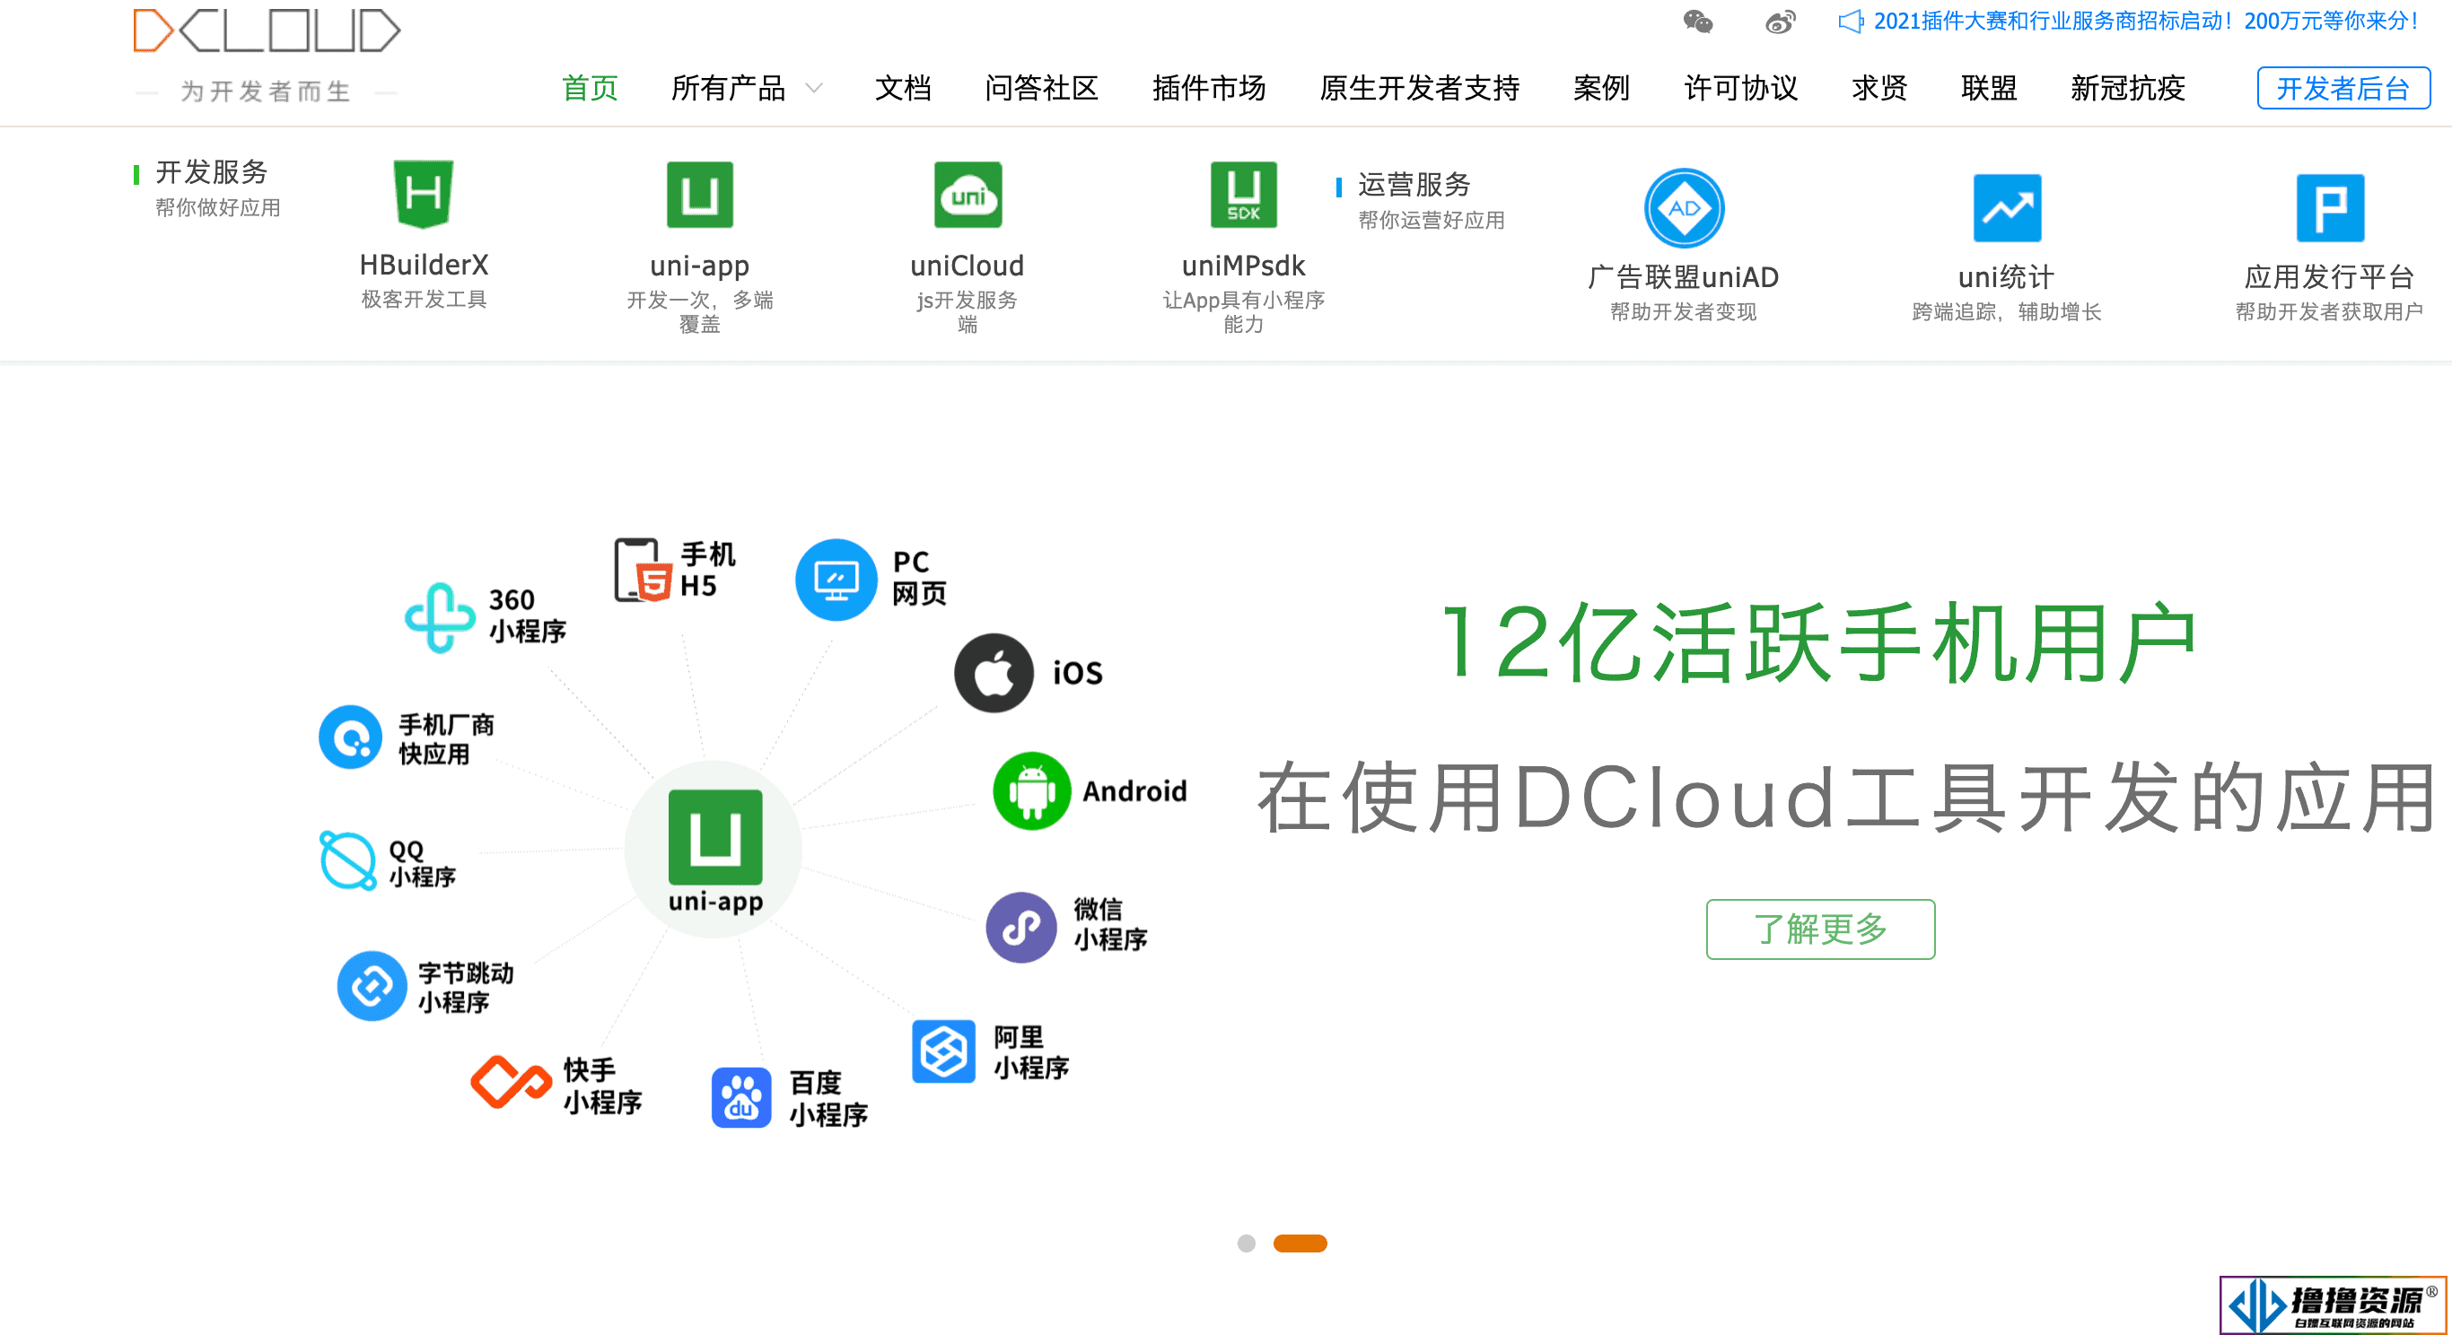Open the HBuilderX product title link
2452x1335 pixels.
click(424, 265)
